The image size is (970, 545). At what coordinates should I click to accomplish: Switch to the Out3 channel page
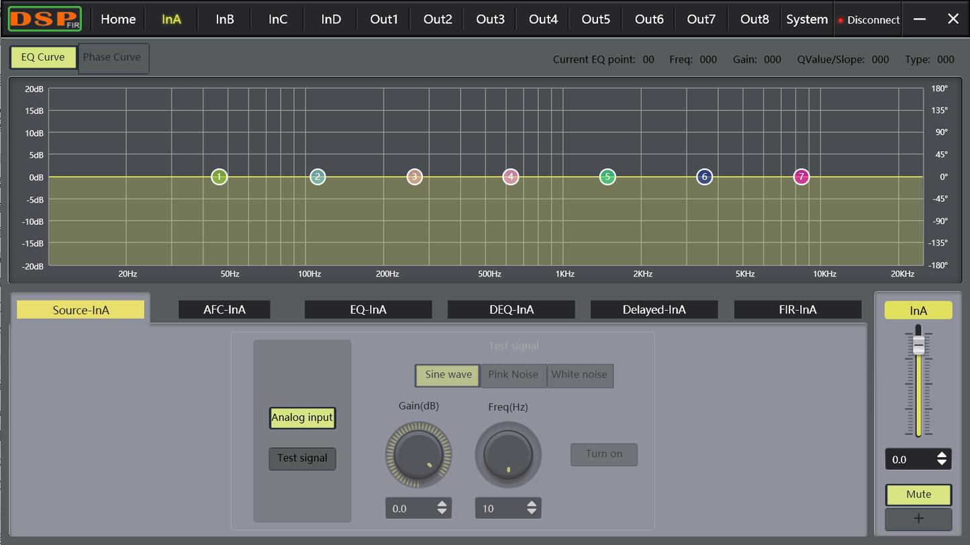coord(490,19)
